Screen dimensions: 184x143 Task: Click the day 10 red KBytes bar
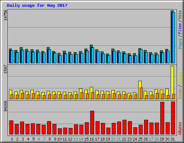pos(60,131)
